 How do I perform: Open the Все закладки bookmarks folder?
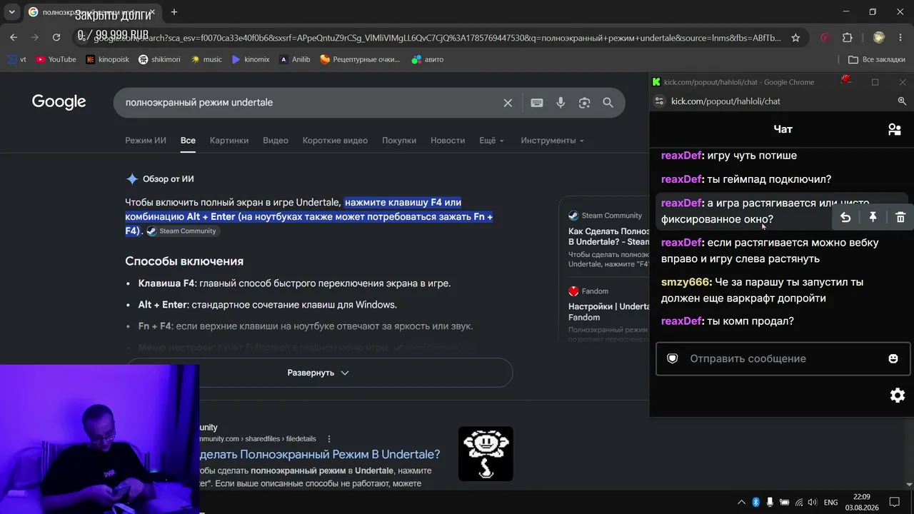click(x=876, y=59)
